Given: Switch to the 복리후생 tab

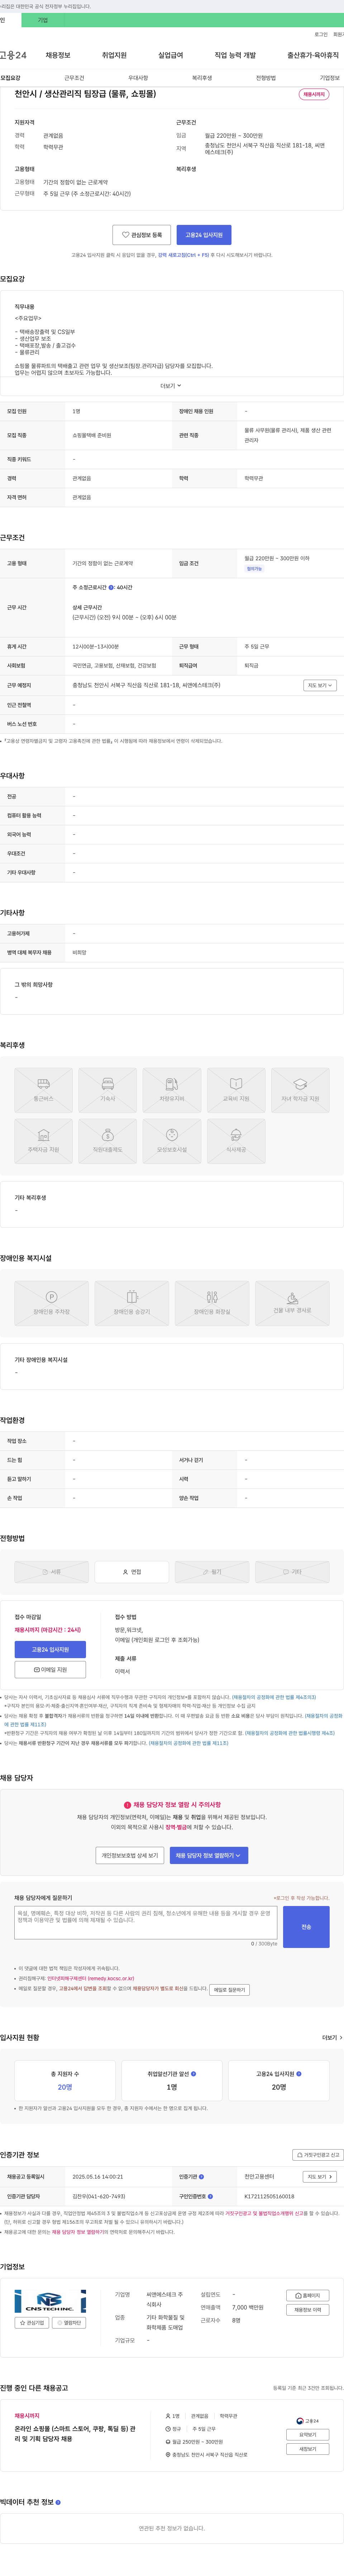Looking at the screenshot, I should click(202, 78).
